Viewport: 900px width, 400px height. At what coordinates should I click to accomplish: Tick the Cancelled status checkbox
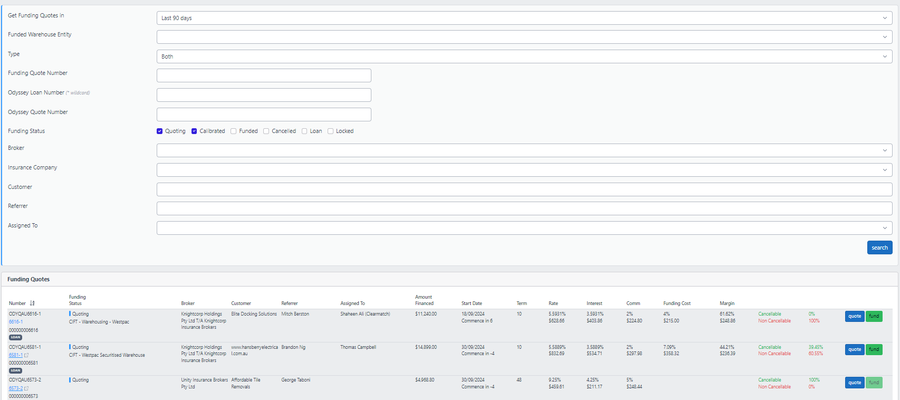tap(266, 131)
